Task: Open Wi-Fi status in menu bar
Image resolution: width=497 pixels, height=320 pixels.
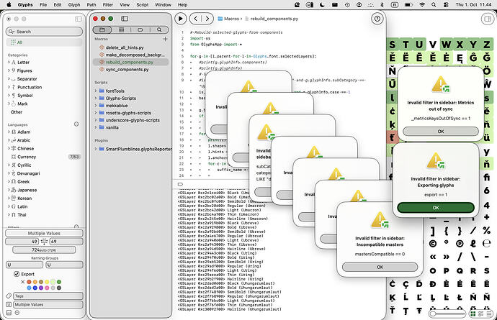Action: (422, 5)
